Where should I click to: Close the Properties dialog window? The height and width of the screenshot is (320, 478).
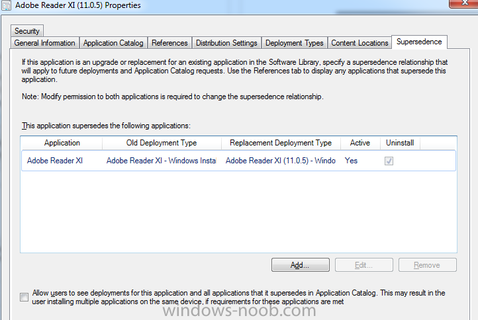tap(463, 3)
